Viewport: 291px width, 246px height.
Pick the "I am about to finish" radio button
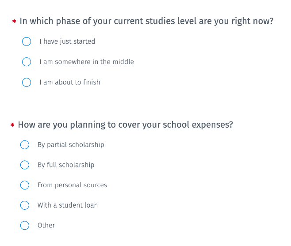pos(27,82)
